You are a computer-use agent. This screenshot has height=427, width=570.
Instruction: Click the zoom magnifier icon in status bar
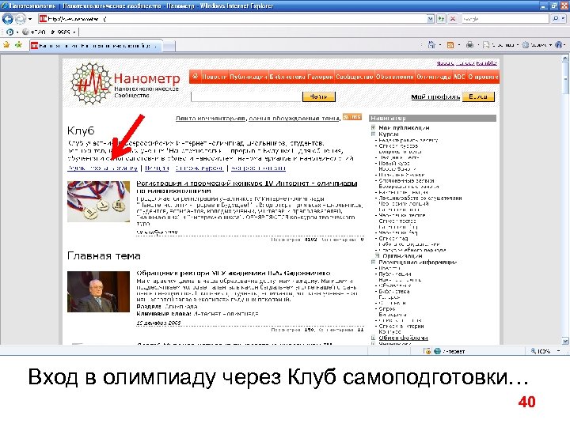click(533, 351)
